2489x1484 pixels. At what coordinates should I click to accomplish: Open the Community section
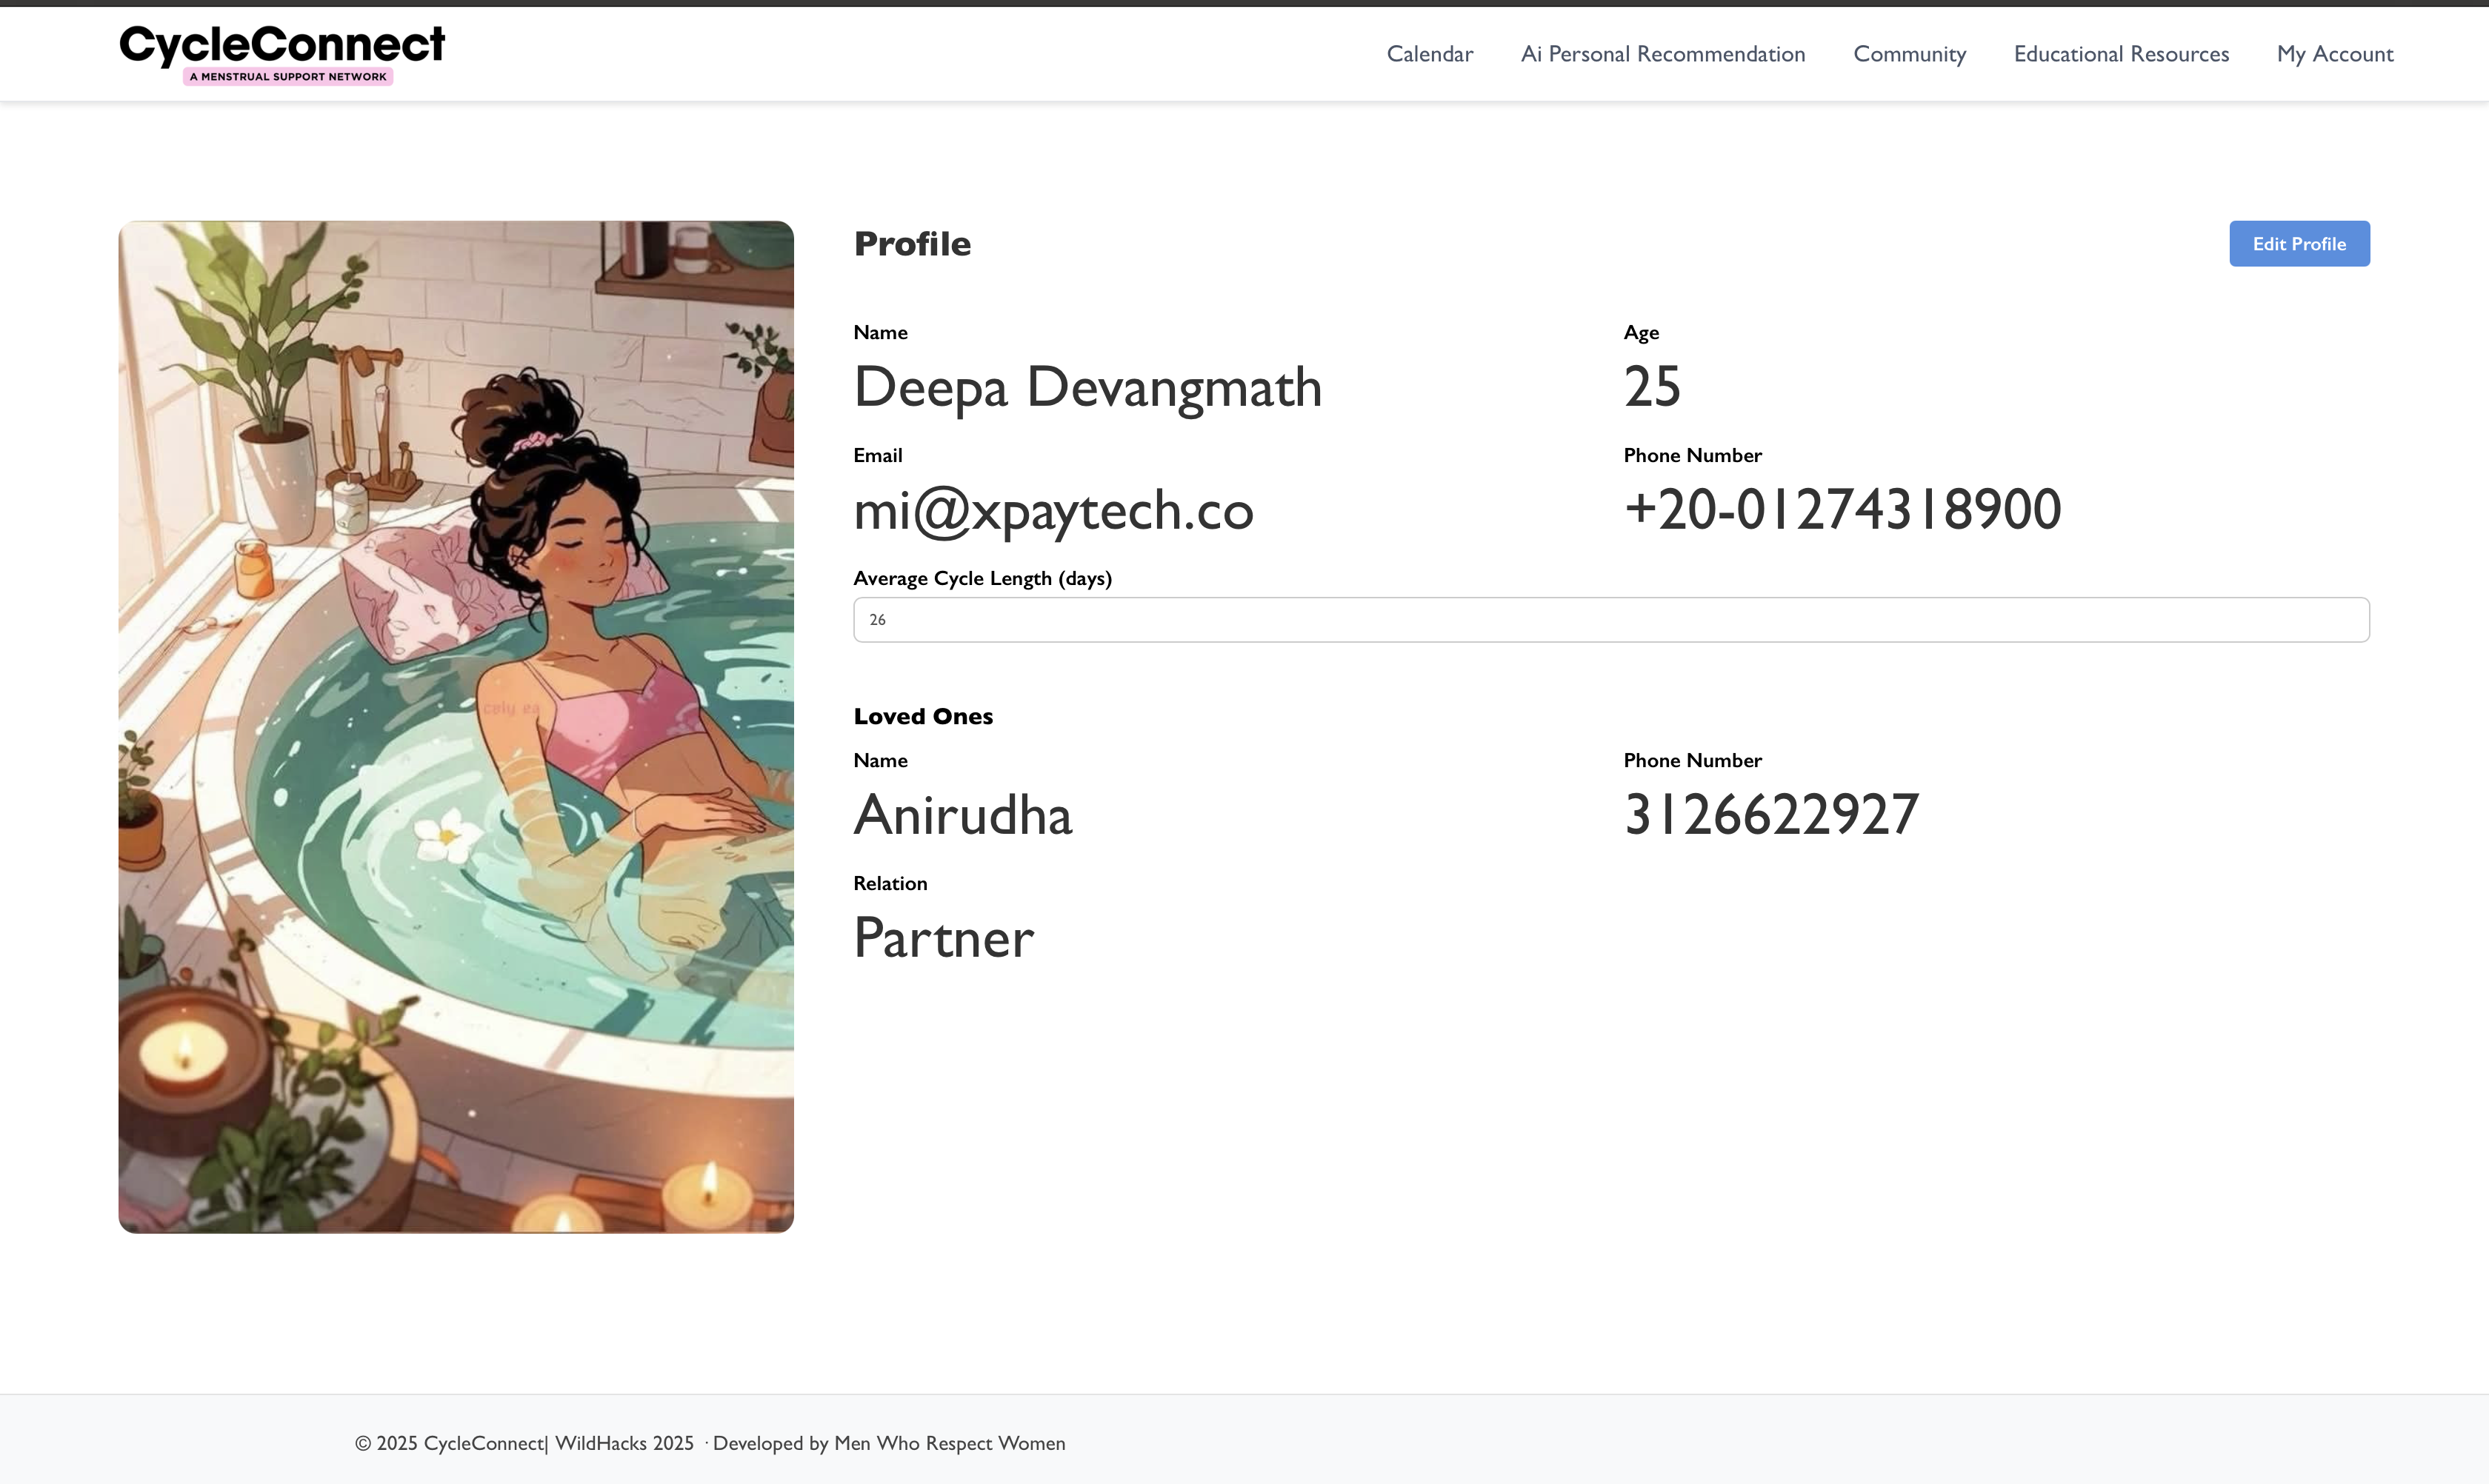[1909, 54]
